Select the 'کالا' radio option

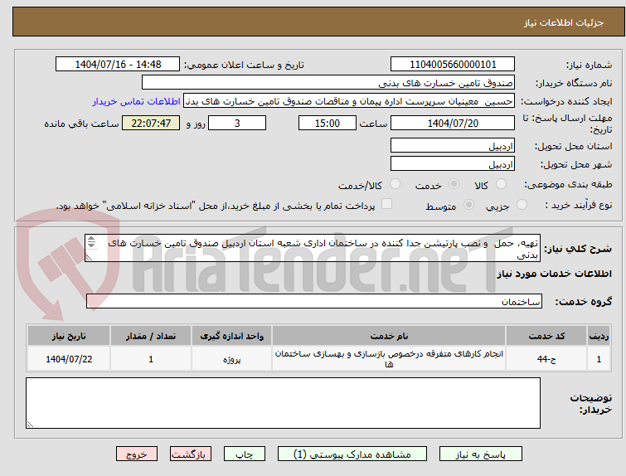tap(501, 184)
